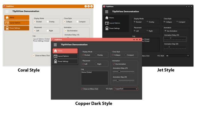Close the Jet style window
This screenshot has height=115, width=200.
click(191, 6)
